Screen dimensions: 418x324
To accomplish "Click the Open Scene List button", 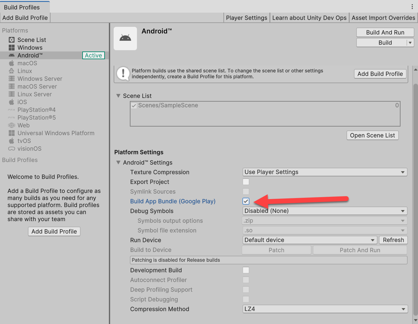I will [372, 135].
